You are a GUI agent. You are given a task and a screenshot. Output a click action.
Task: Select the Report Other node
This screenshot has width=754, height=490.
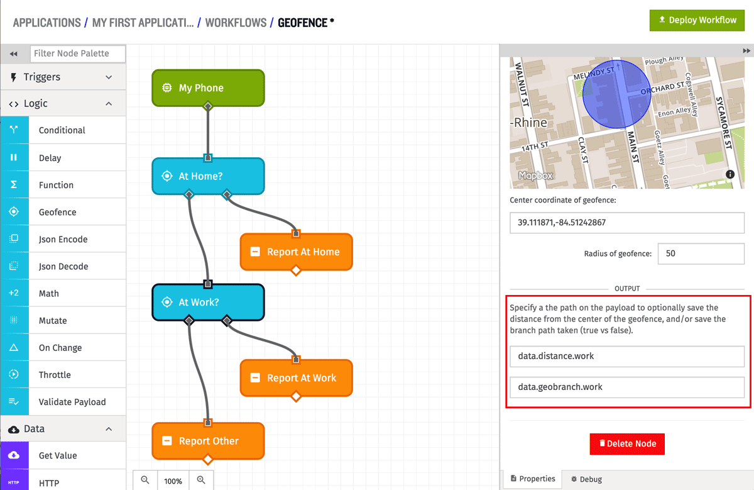tap(208, 441)
